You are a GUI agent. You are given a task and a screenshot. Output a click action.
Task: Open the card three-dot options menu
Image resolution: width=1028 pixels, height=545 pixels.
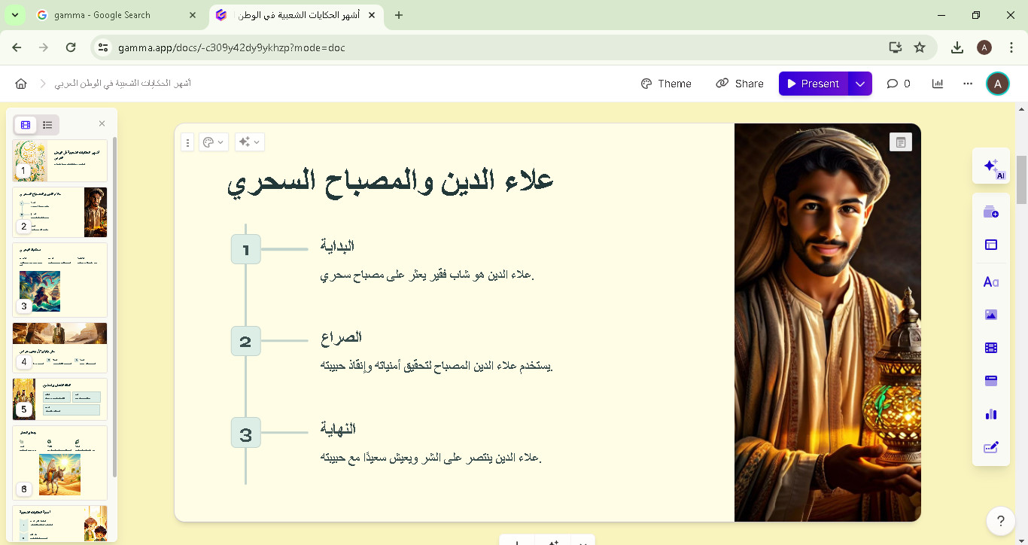pos(188,142)
